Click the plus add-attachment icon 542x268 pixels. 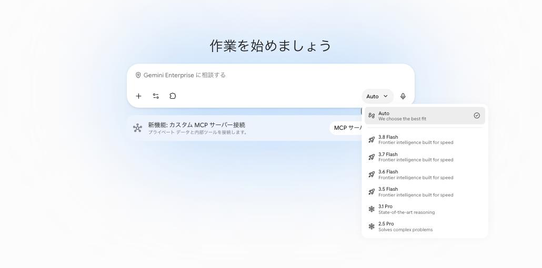(138, 96)
